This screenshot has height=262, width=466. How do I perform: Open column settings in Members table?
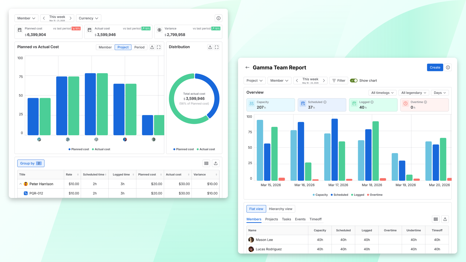[x=436, y=219]
